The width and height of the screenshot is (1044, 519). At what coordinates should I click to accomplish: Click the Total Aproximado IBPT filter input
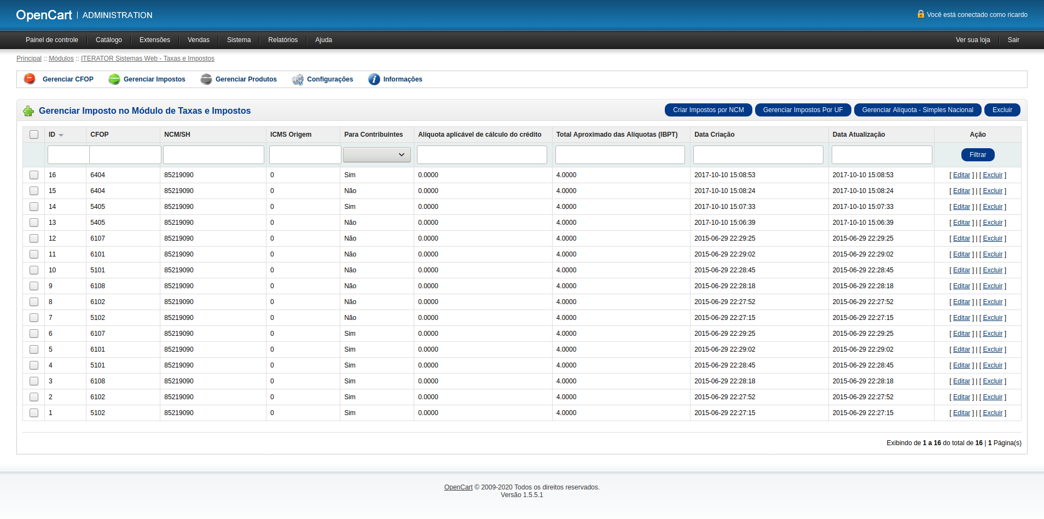(x=620, y=155)
